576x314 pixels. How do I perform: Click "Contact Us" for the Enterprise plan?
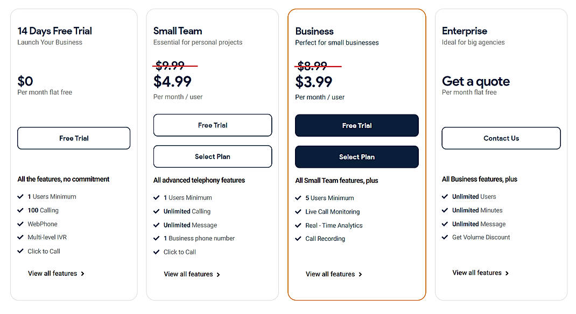(501, 138)
